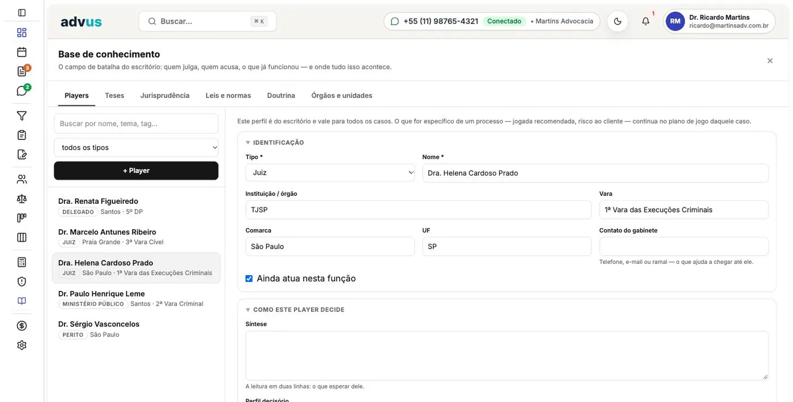
Task: Focus the Buscar global search field
Action: click(207, 22)
